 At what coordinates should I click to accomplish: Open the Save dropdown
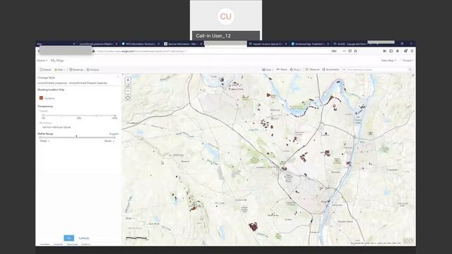click(x=268, y=70)
